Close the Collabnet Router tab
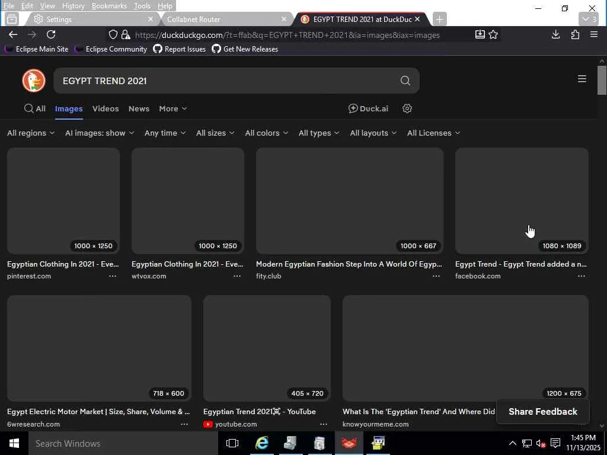Screen dimensions: 607x455 284,19
